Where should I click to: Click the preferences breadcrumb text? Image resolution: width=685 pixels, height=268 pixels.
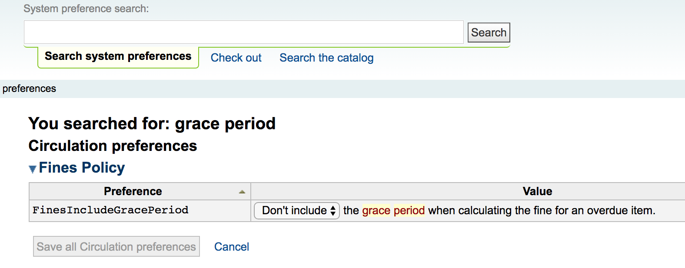[29, 89]
